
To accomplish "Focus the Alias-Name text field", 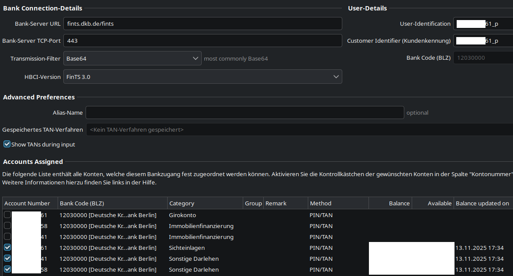I will tap(244, 112).
